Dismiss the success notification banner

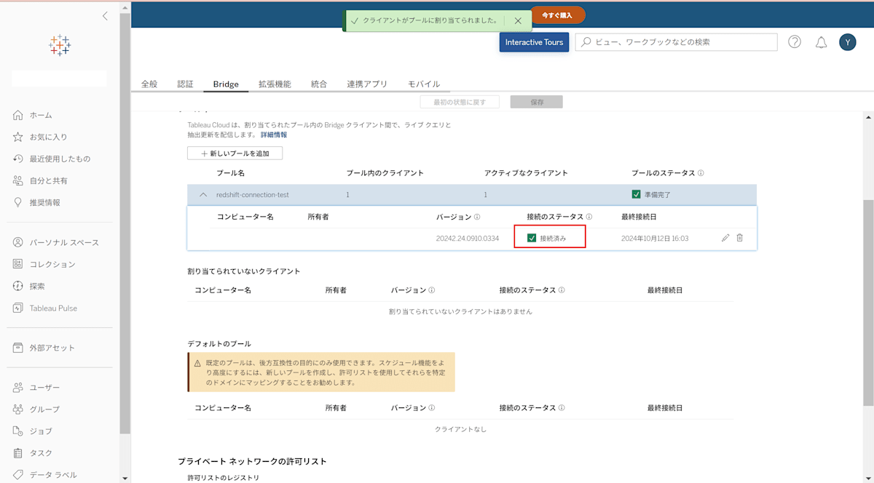pos(518,21)
